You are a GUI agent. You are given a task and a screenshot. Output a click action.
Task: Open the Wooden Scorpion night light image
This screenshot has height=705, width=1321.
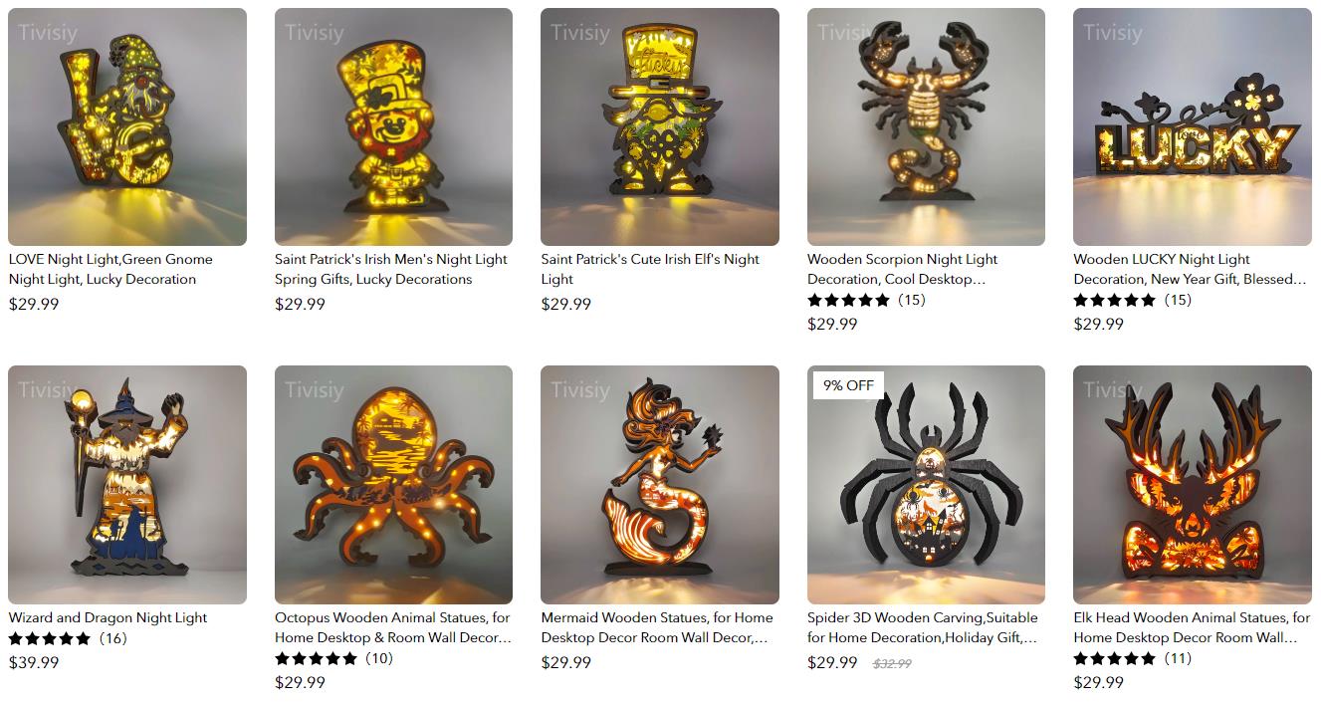pos(926,126)
